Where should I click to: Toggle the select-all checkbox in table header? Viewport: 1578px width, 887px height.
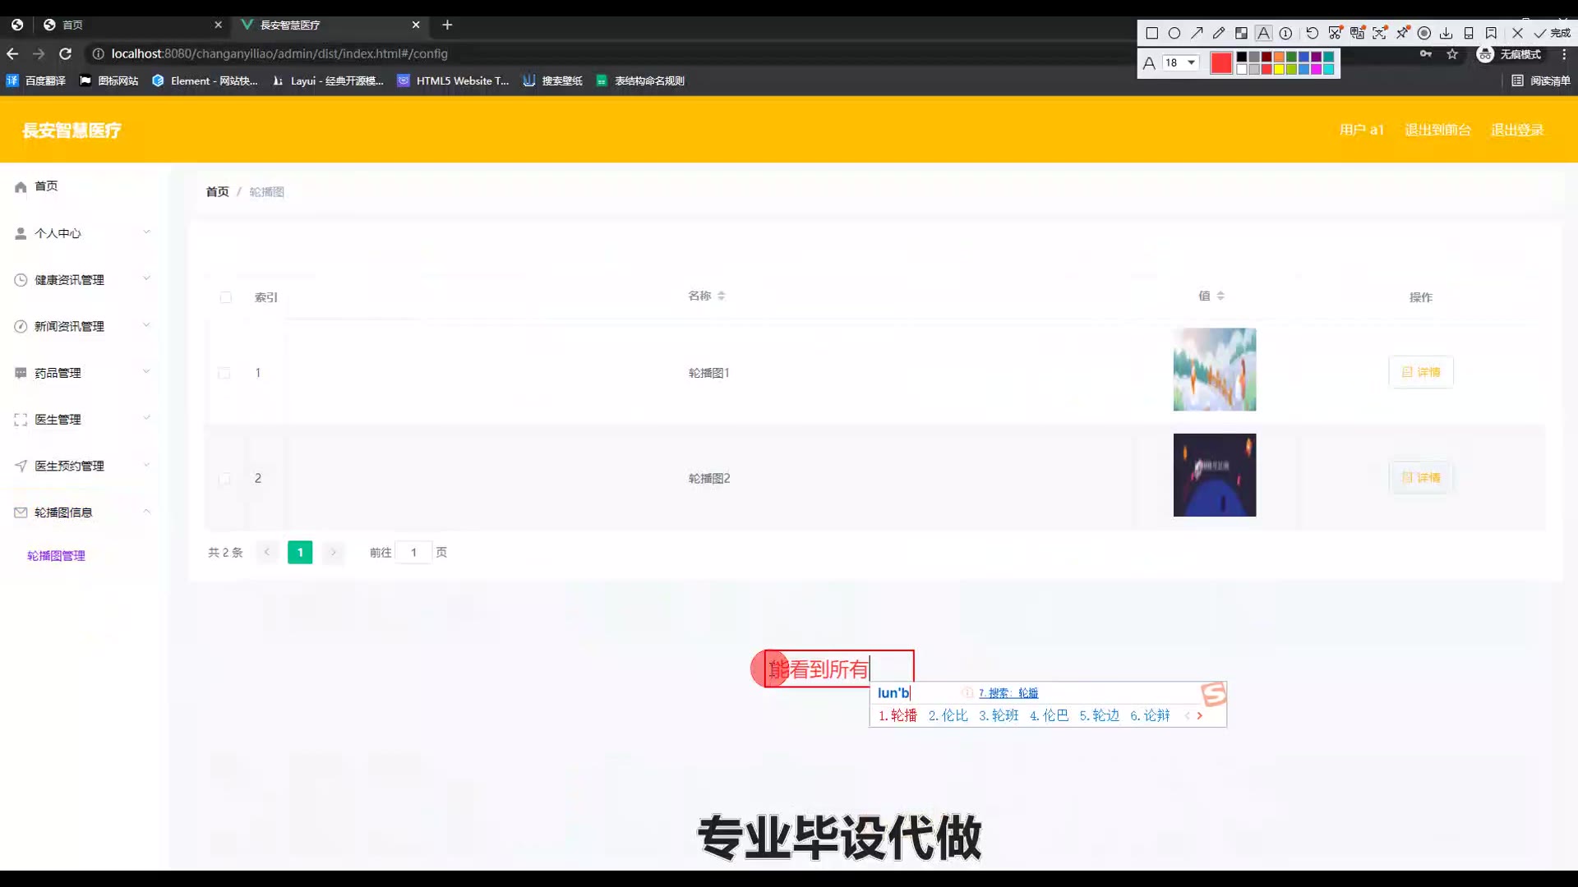225,297
